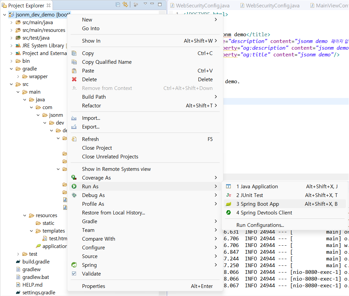Screen dimensions: 349x296
Task: Open Project Explorer view menu triangle
Action: [145, 4]
